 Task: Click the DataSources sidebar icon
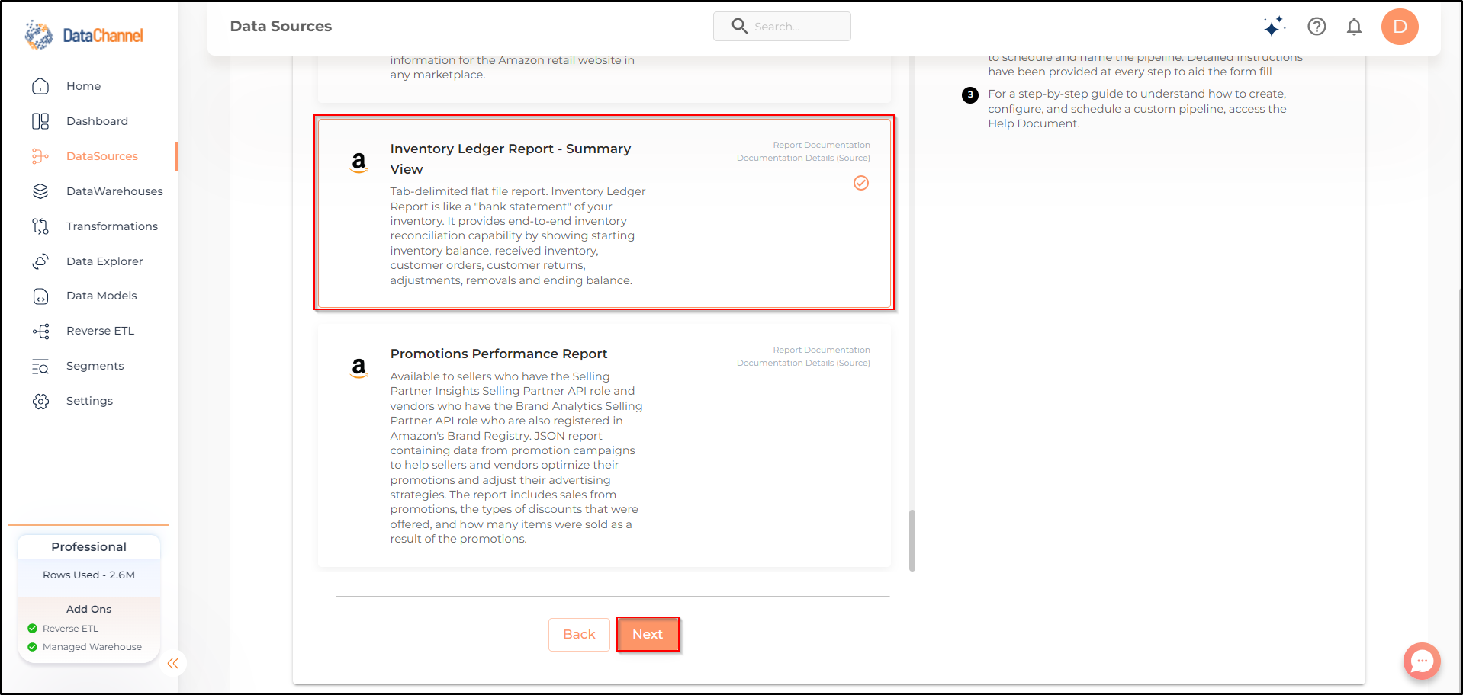(40, 156)
